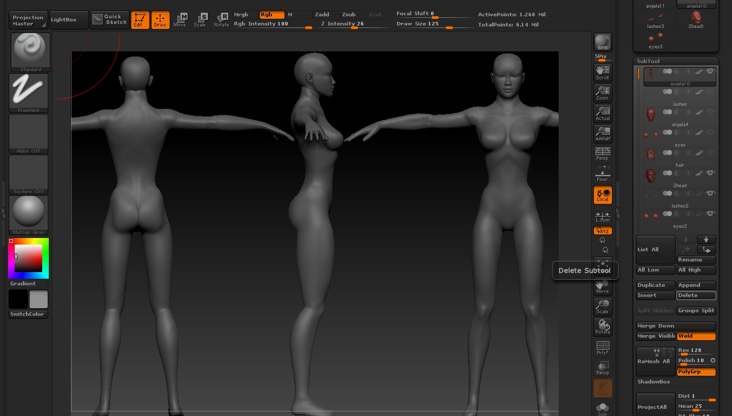Toggle Local transformations button
Screen dimensions: 732x416
click(602, 195)
